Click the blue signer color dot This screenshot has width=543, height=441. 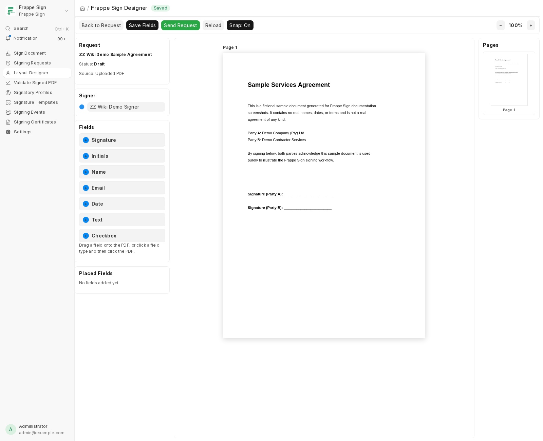[x=82, y=107]
